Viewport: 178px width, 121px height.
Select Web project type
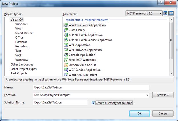(x=18, y=28)
